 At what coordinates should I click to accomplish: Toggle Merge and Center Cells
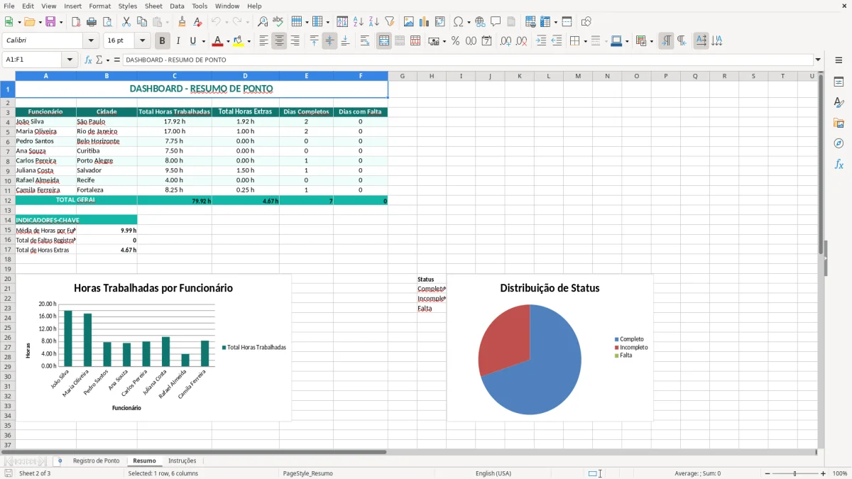(x=384, y=41)
